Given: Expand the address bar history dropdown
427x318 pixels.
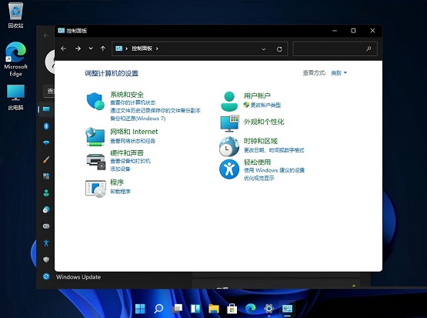Looking at the screenshot, I should (263, 49).
